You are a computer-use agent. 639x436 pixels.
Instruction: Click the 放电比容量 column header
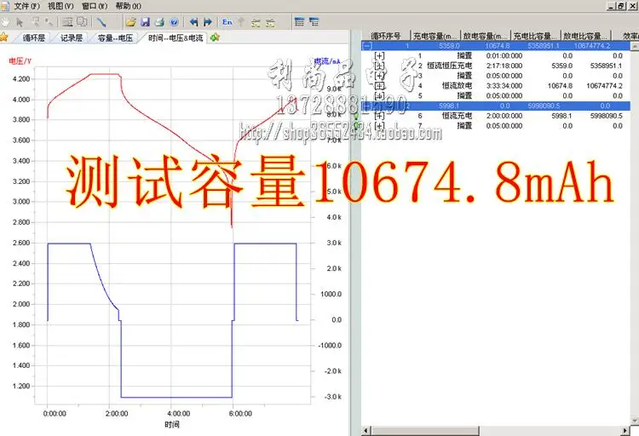[x=585, y=36]
